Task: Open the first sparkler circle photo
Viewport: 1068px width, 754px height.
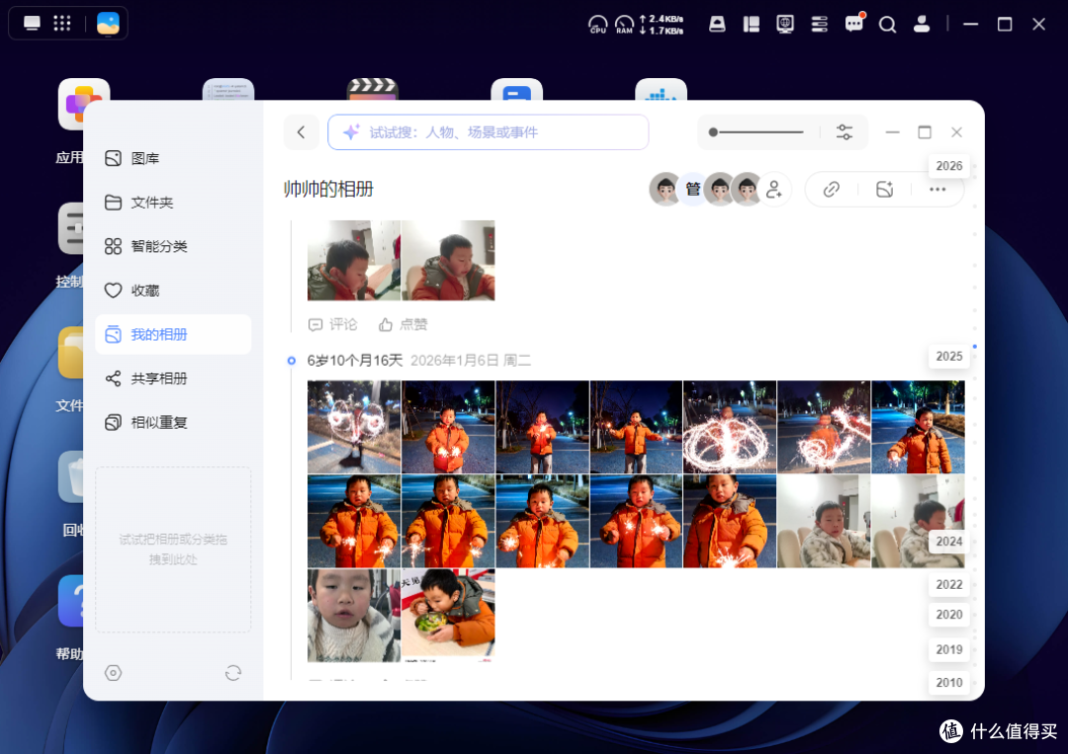Action: pyautogui.click(x=353, y=427)
